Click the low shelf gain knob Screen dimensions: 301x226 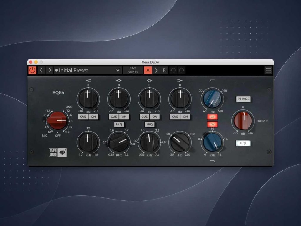click(x=180, y=99)
